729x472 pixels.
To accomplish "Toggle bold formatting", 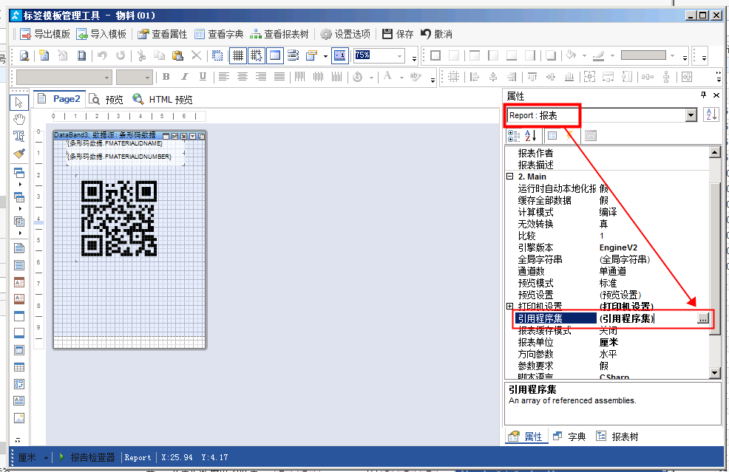I will click(166, 77).
